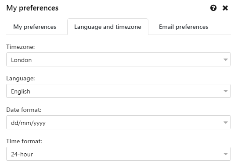Click the Language: field label
The width and height of the screenshot is (234, 166).
coord(21,79)
